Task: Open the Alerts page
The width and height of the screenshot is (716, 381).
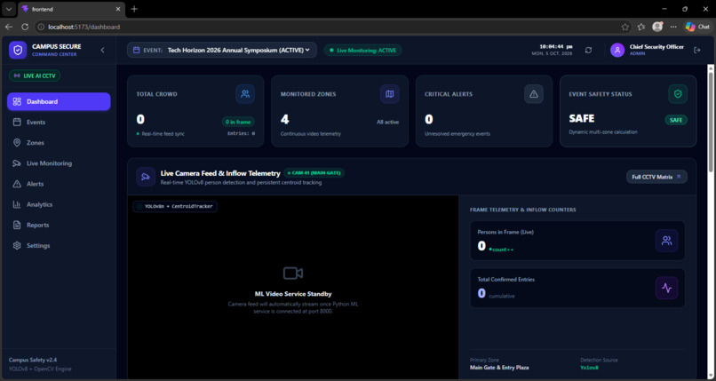Action: click(59, 184)
